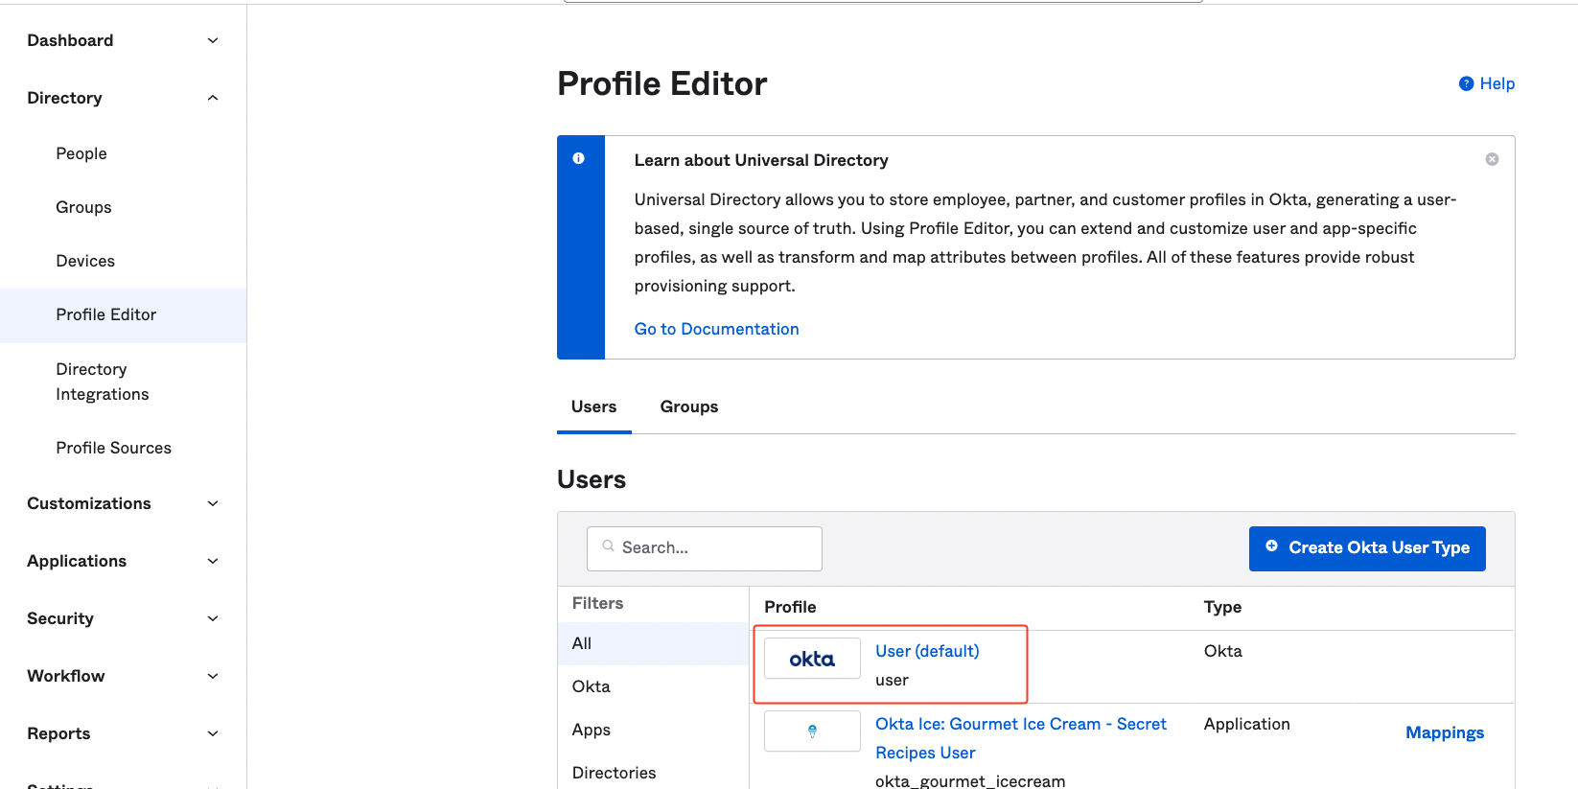
Task: Expand the Security menu chevron
Action: click(213, 618)
